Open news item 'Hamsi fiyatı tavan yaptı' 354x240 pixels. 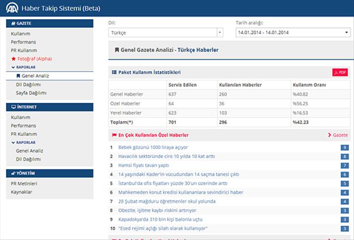point(143,165)
